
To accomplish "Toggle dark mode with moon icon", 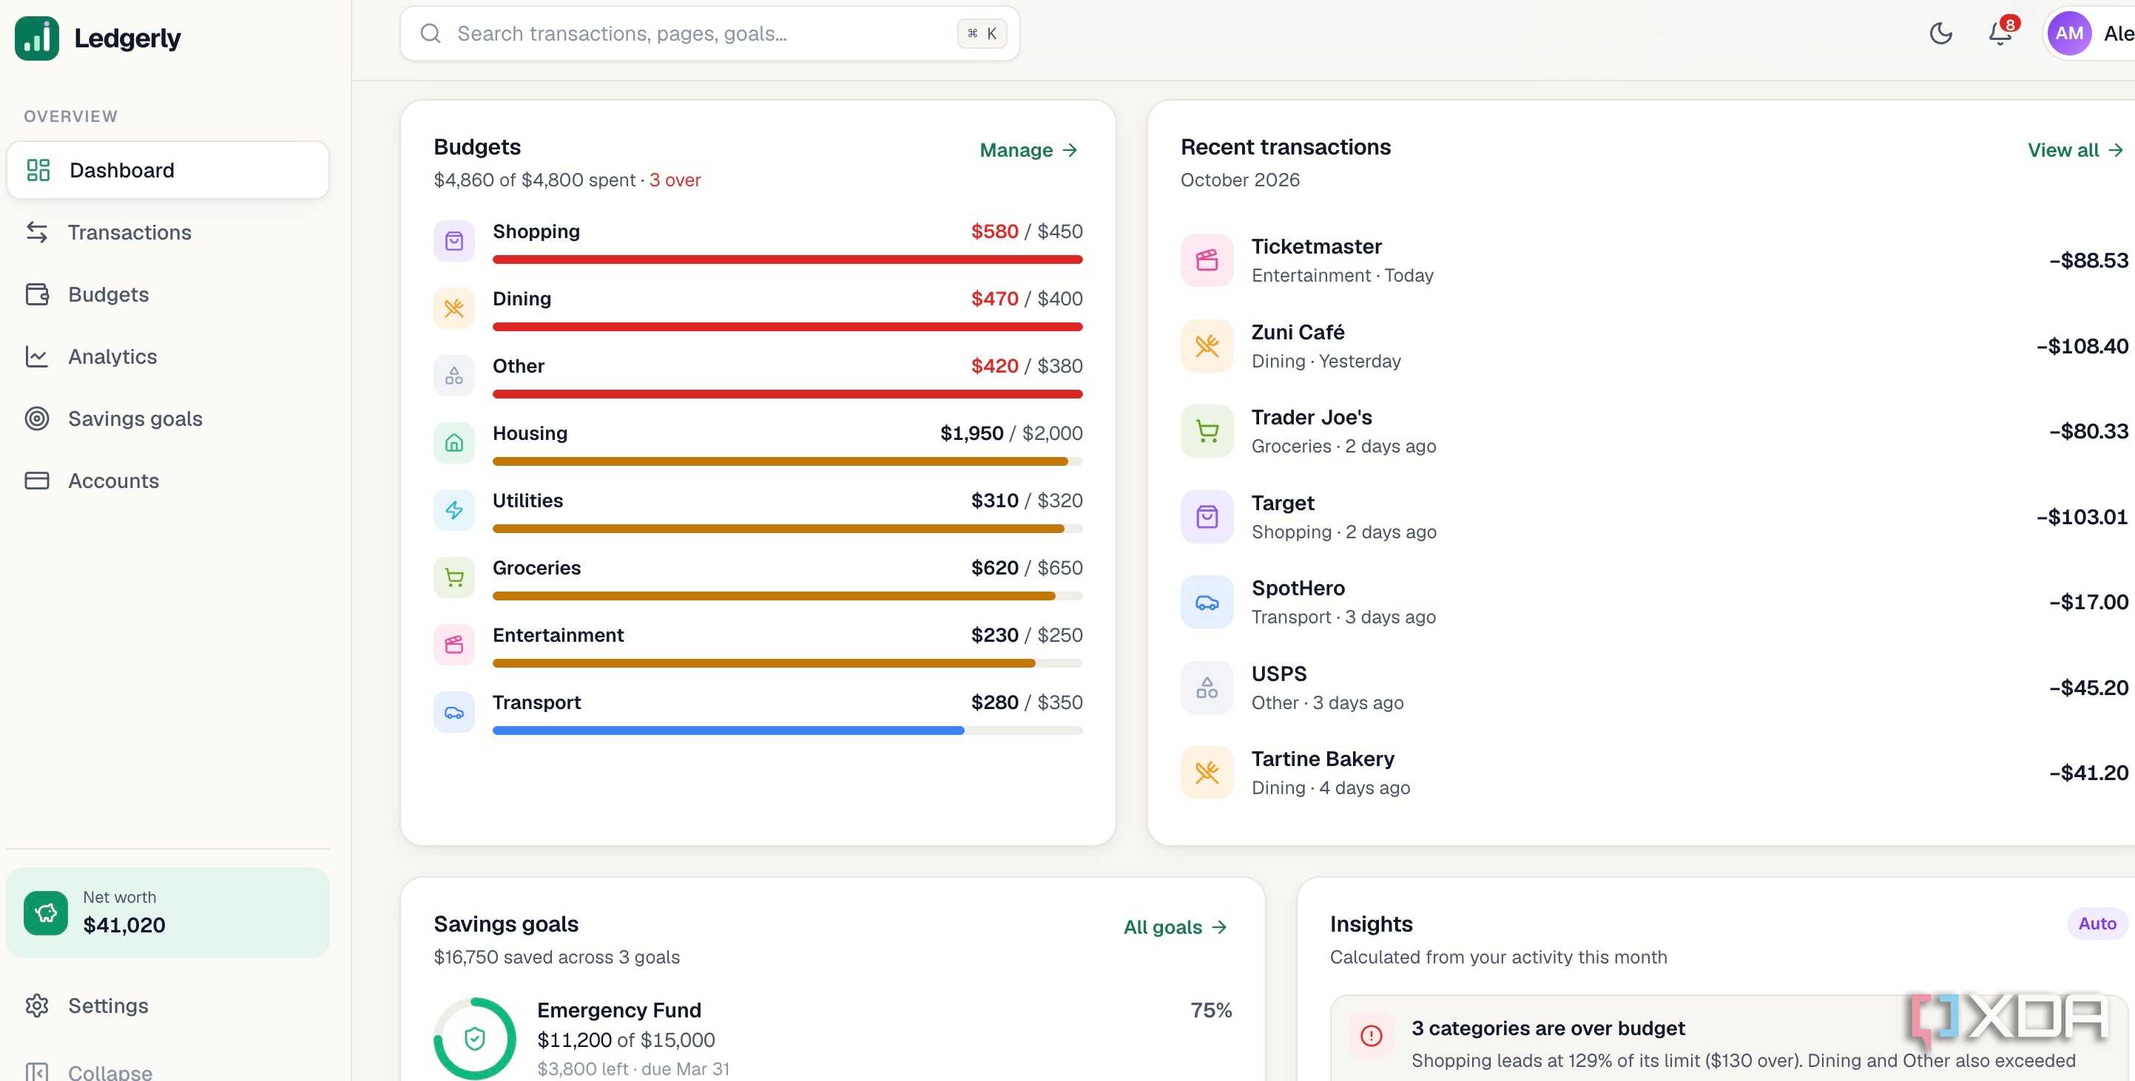I will [x=1940, y=33].
